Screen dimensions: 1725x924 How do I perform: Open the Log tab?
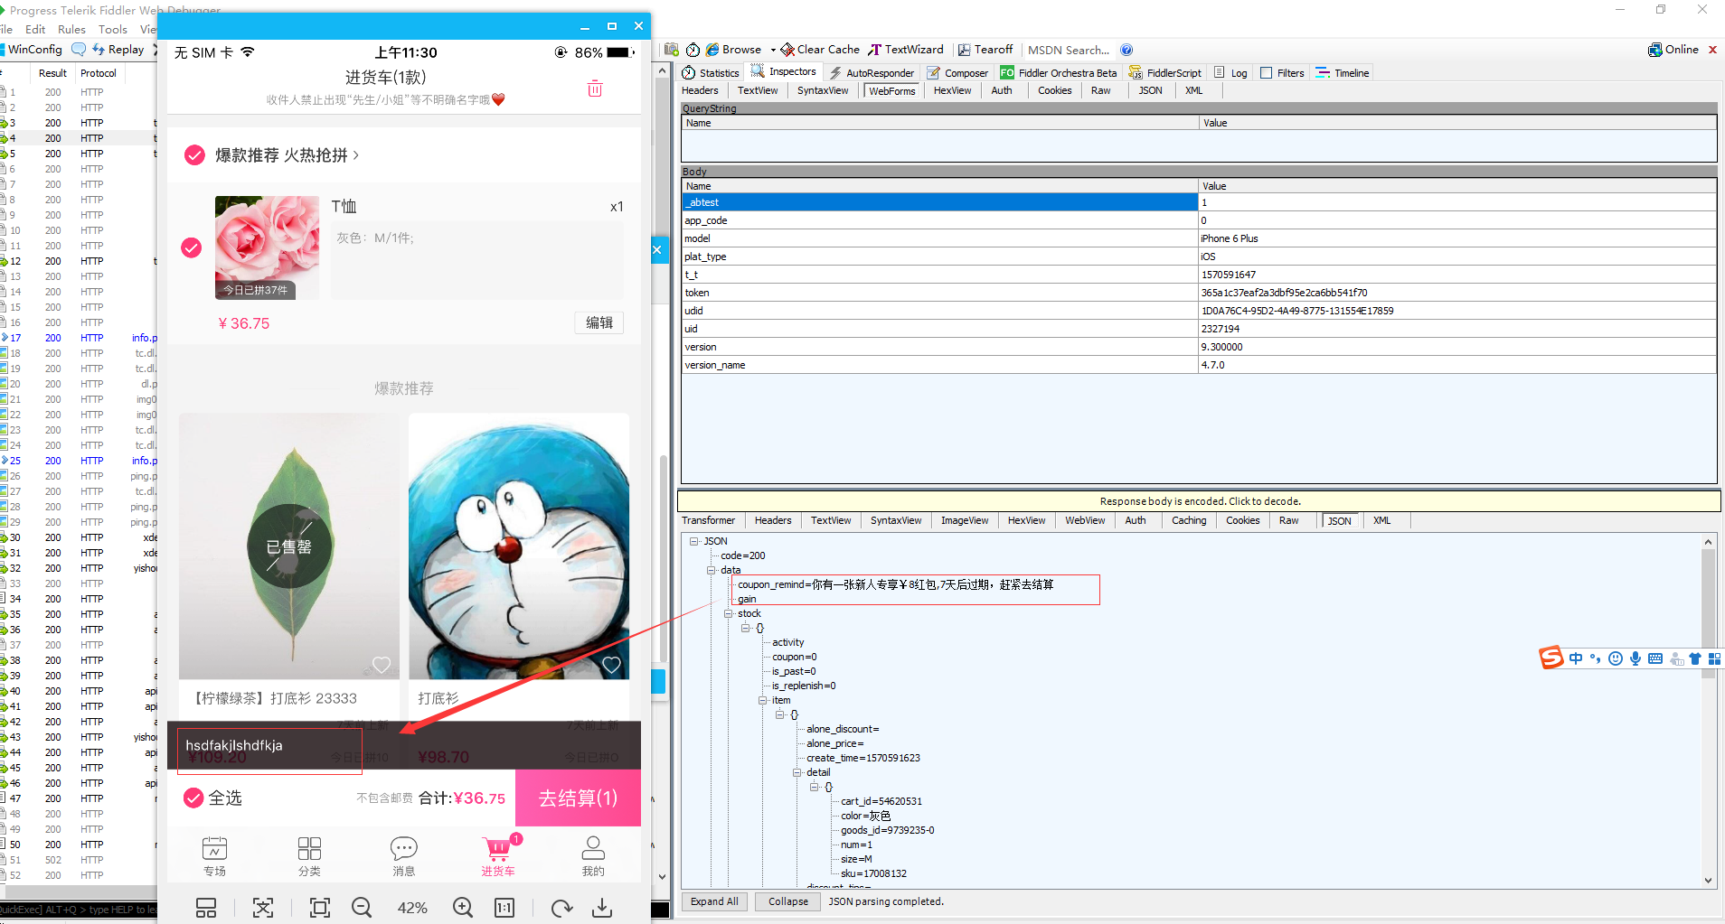1230,73
